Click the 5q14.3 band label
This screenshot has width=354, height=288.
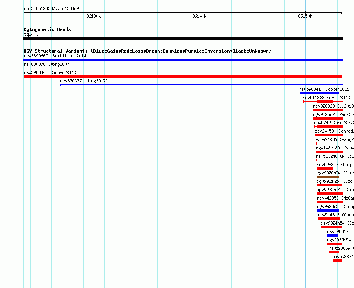pyautogui.click(x=31, y=34)
